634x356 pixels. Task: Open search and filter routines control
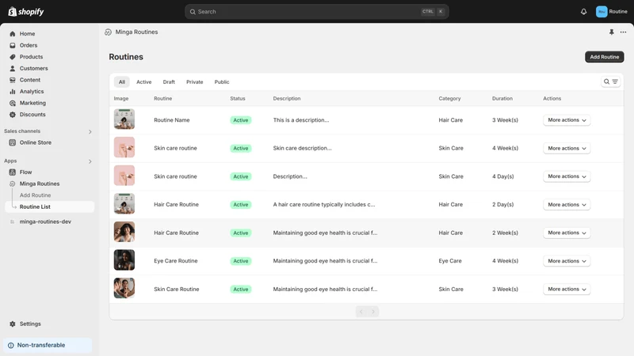tap(610, 81)
